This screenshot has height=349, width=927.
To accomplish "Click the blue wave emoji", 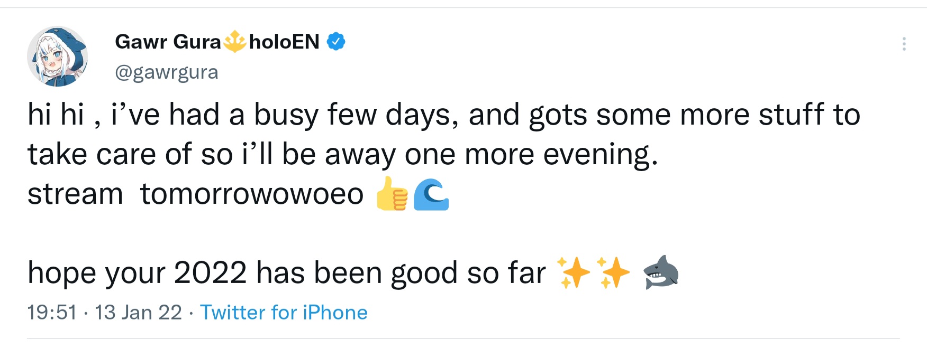I will [431, 194].
